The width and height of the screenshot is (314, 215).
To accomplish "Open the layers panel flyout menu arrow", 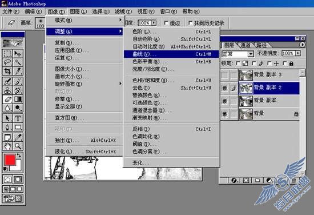I will coord(303,45).
